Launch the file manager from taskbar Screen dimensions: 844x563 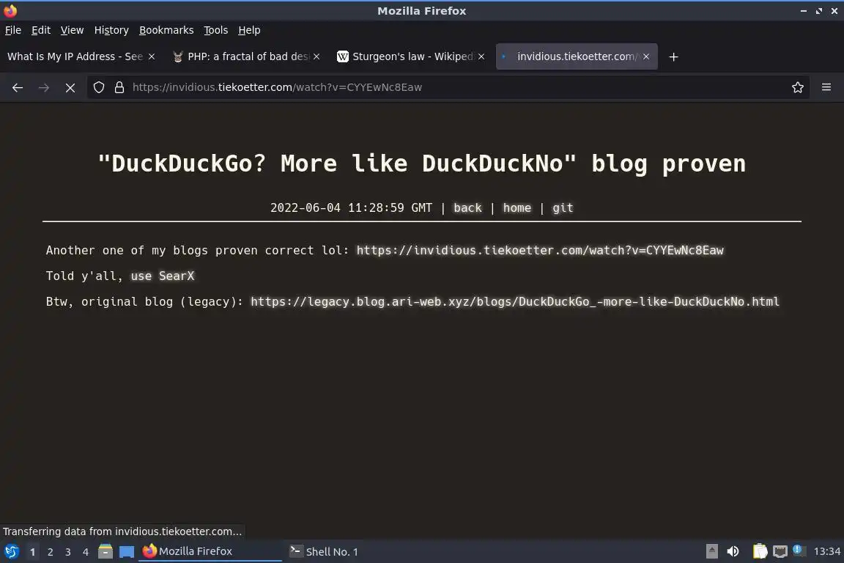click(x=105, y=551)
